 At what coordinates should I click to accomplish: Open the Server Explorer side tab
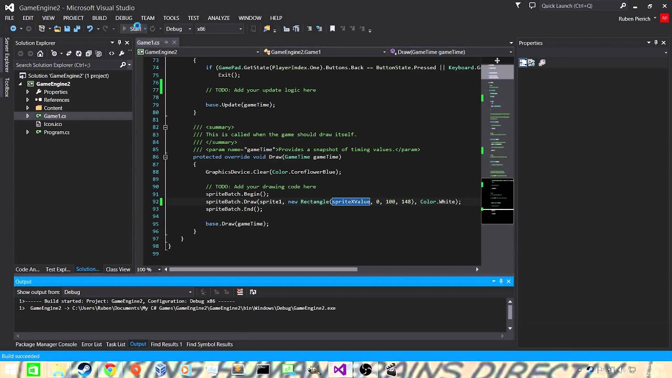tap(7, 55)
